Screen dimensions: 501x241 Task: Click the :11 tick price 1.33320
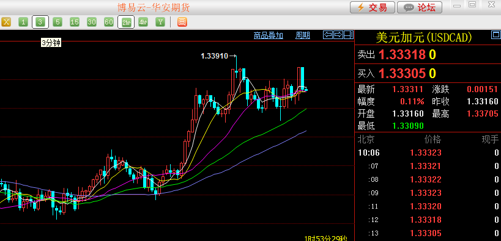click(x=426, y=207)
